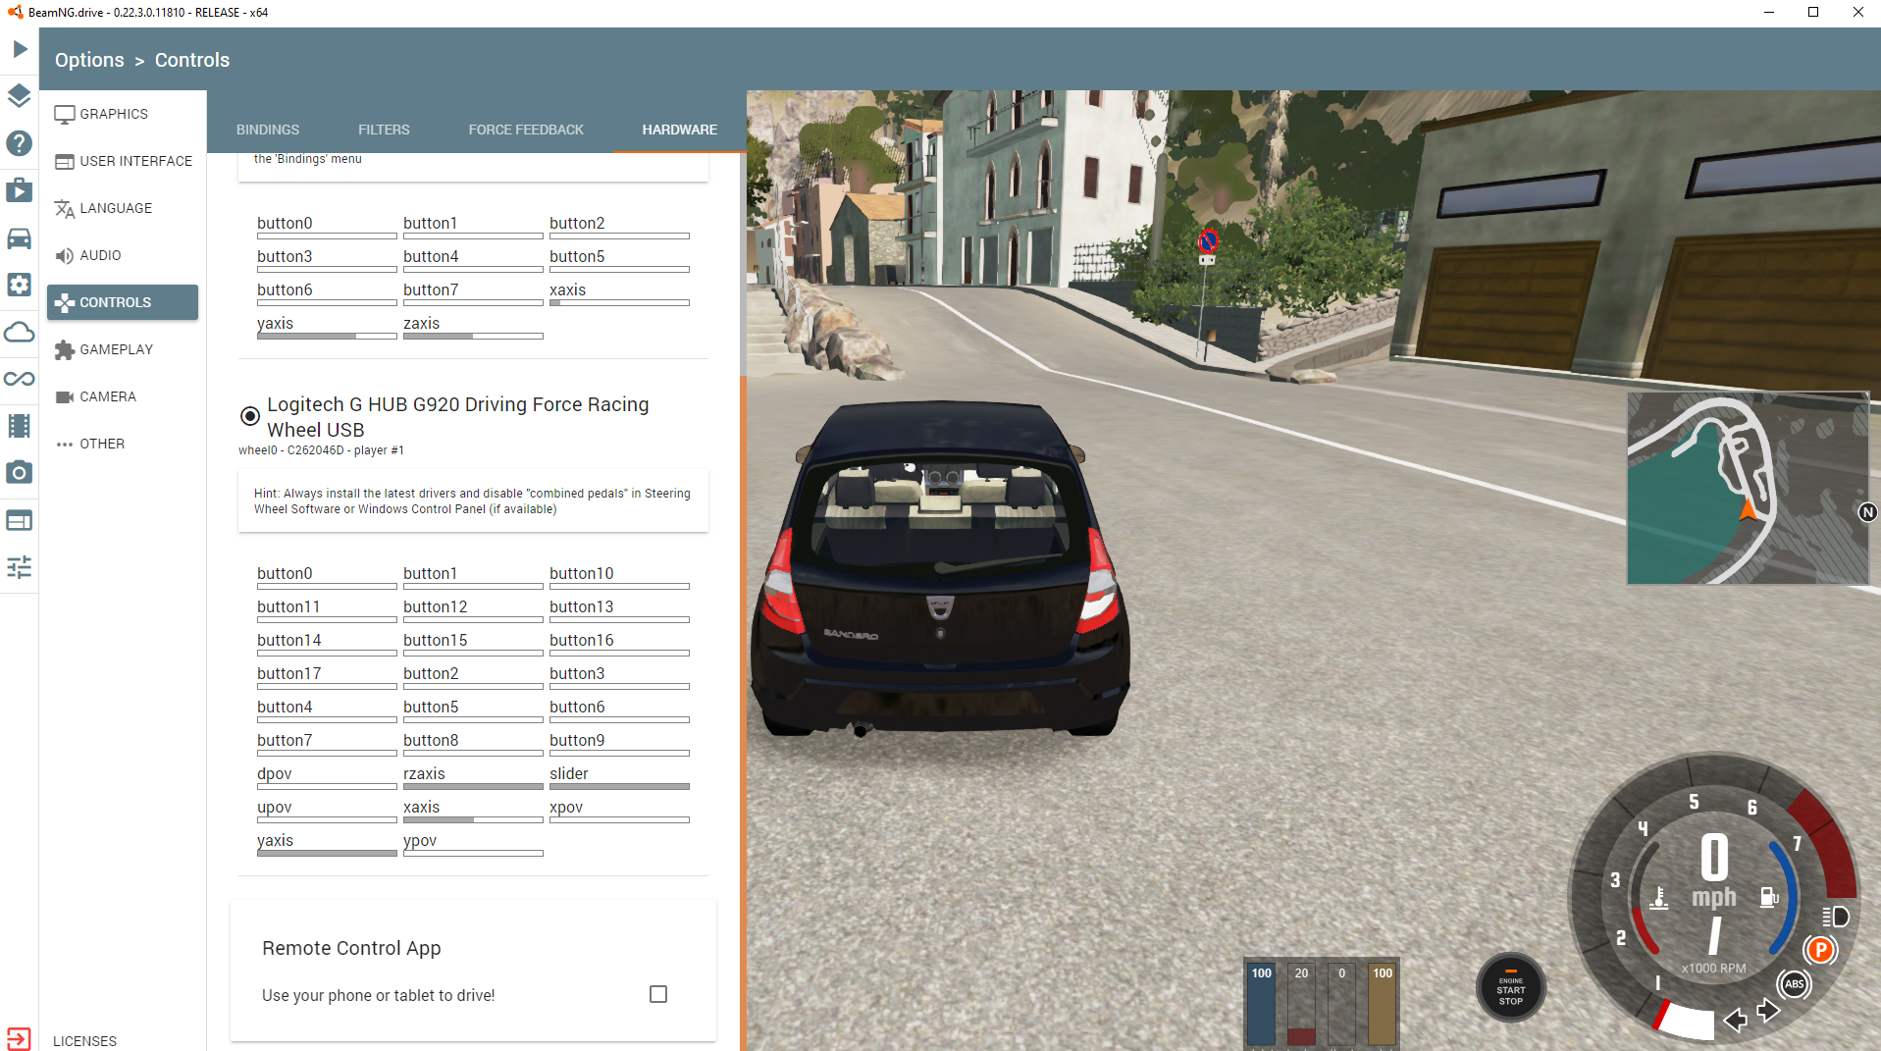Open the replay film strip icon
The height and width of the screenshot is (1051, 1881).
click(20, 426)
